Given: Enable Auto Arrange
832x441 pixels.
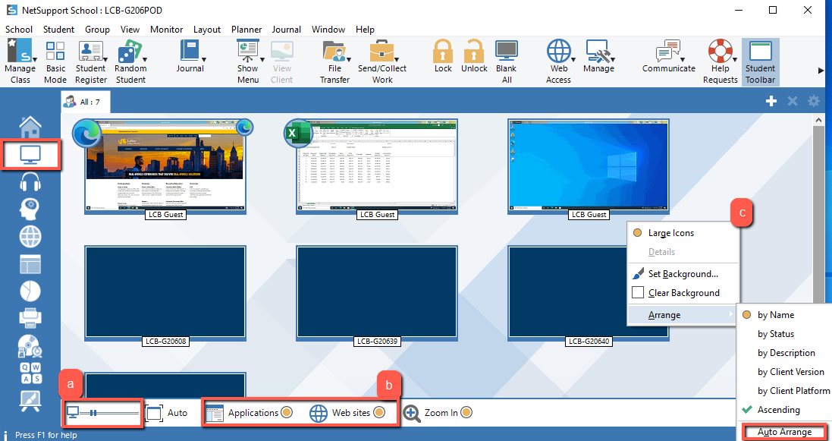Looking at the screenshot, I should 785,432.
